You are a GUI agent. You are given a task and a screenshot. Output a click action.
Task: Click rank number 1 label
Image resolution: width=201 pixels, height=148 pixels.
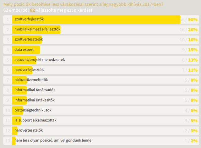8,19
